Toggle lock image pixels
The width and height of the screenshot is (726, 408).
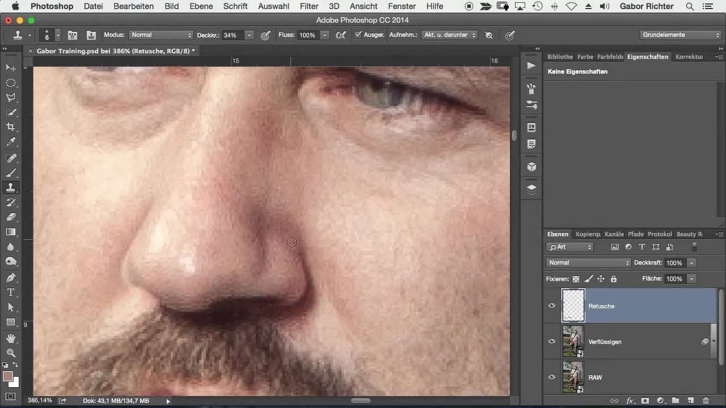(x=589, y=279)
